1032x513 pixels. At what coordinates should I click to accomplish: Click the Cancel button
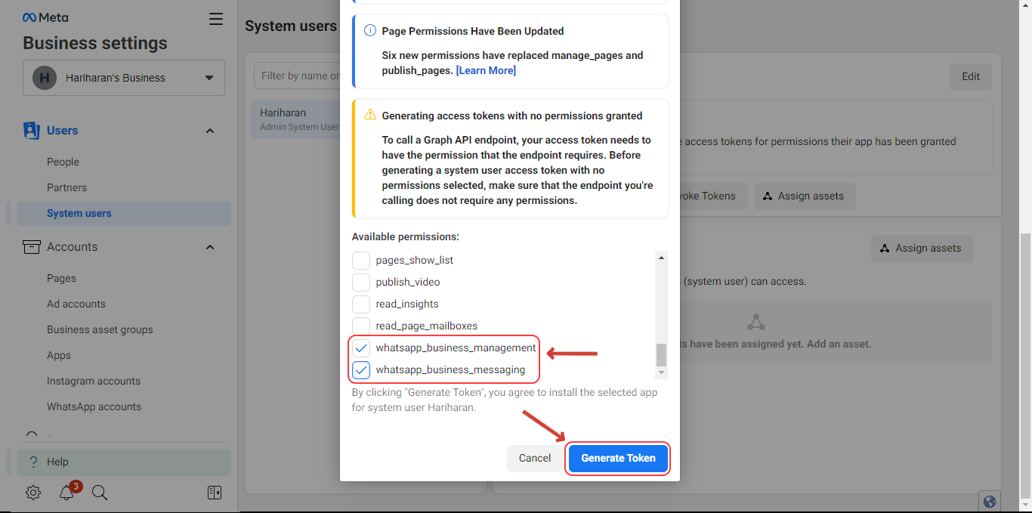535,458
